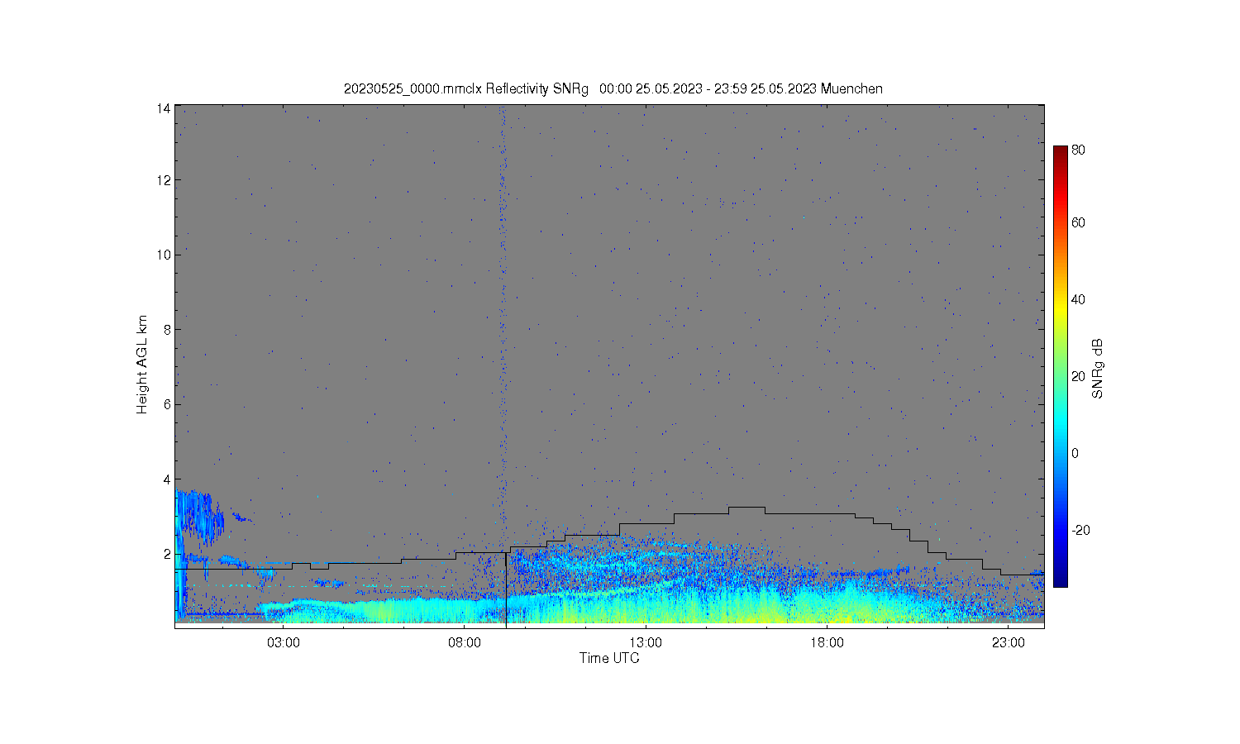Screen dimensions: 1240x744
Task: Click the colorbar value 20
Action: 1078,376
